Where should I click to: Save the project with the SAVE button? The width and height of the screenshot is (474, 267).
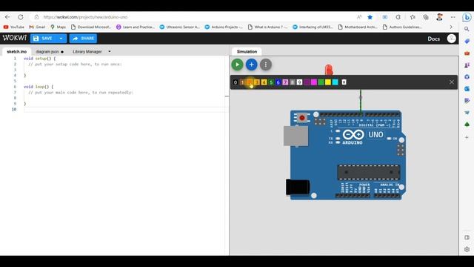[43, 39]
